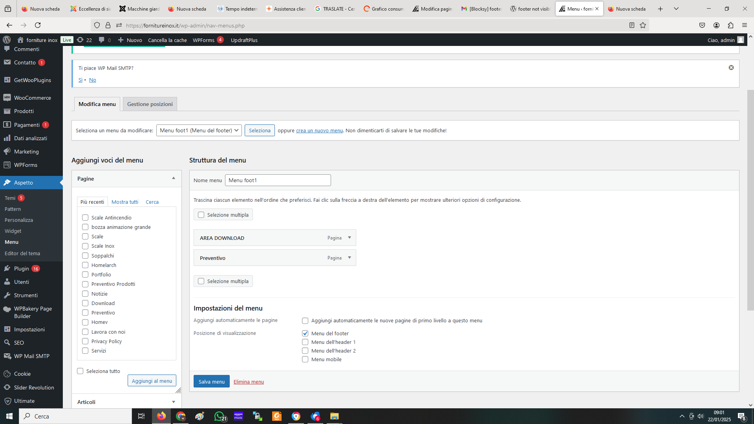Open WP Mail SMTP sidebar item
The width and height of the screenshot is (754, 424).
[31, 356]
